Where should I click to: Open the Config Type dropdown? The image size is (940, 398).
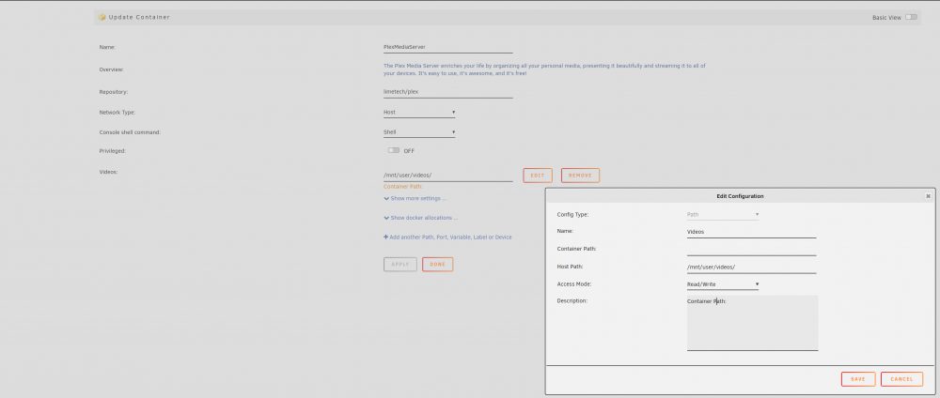coord(722,214)
